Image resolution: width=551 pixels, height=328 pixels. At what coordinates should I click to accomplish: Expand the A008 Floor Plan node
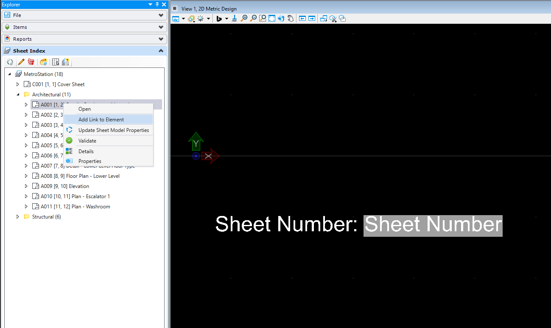click(26, 176)
